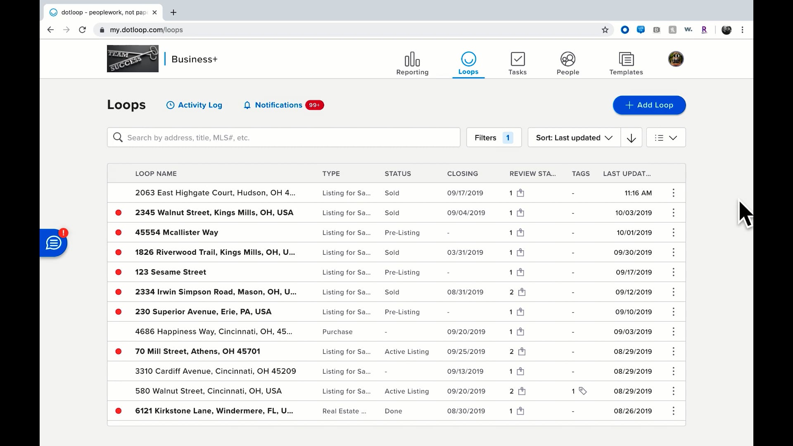Open the Templates document icon

click(x=626, y=59)
